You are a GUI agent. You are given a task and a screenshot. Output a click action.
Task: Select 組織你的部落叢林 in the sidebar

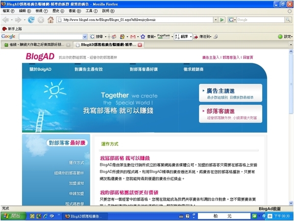[69, 173]
